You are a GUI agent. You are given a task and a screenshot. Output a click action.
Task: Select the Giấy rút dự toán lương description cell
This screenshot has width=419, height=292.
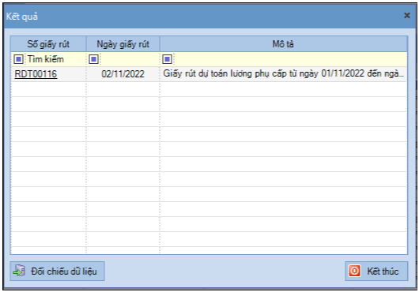[x=284, y=74]
